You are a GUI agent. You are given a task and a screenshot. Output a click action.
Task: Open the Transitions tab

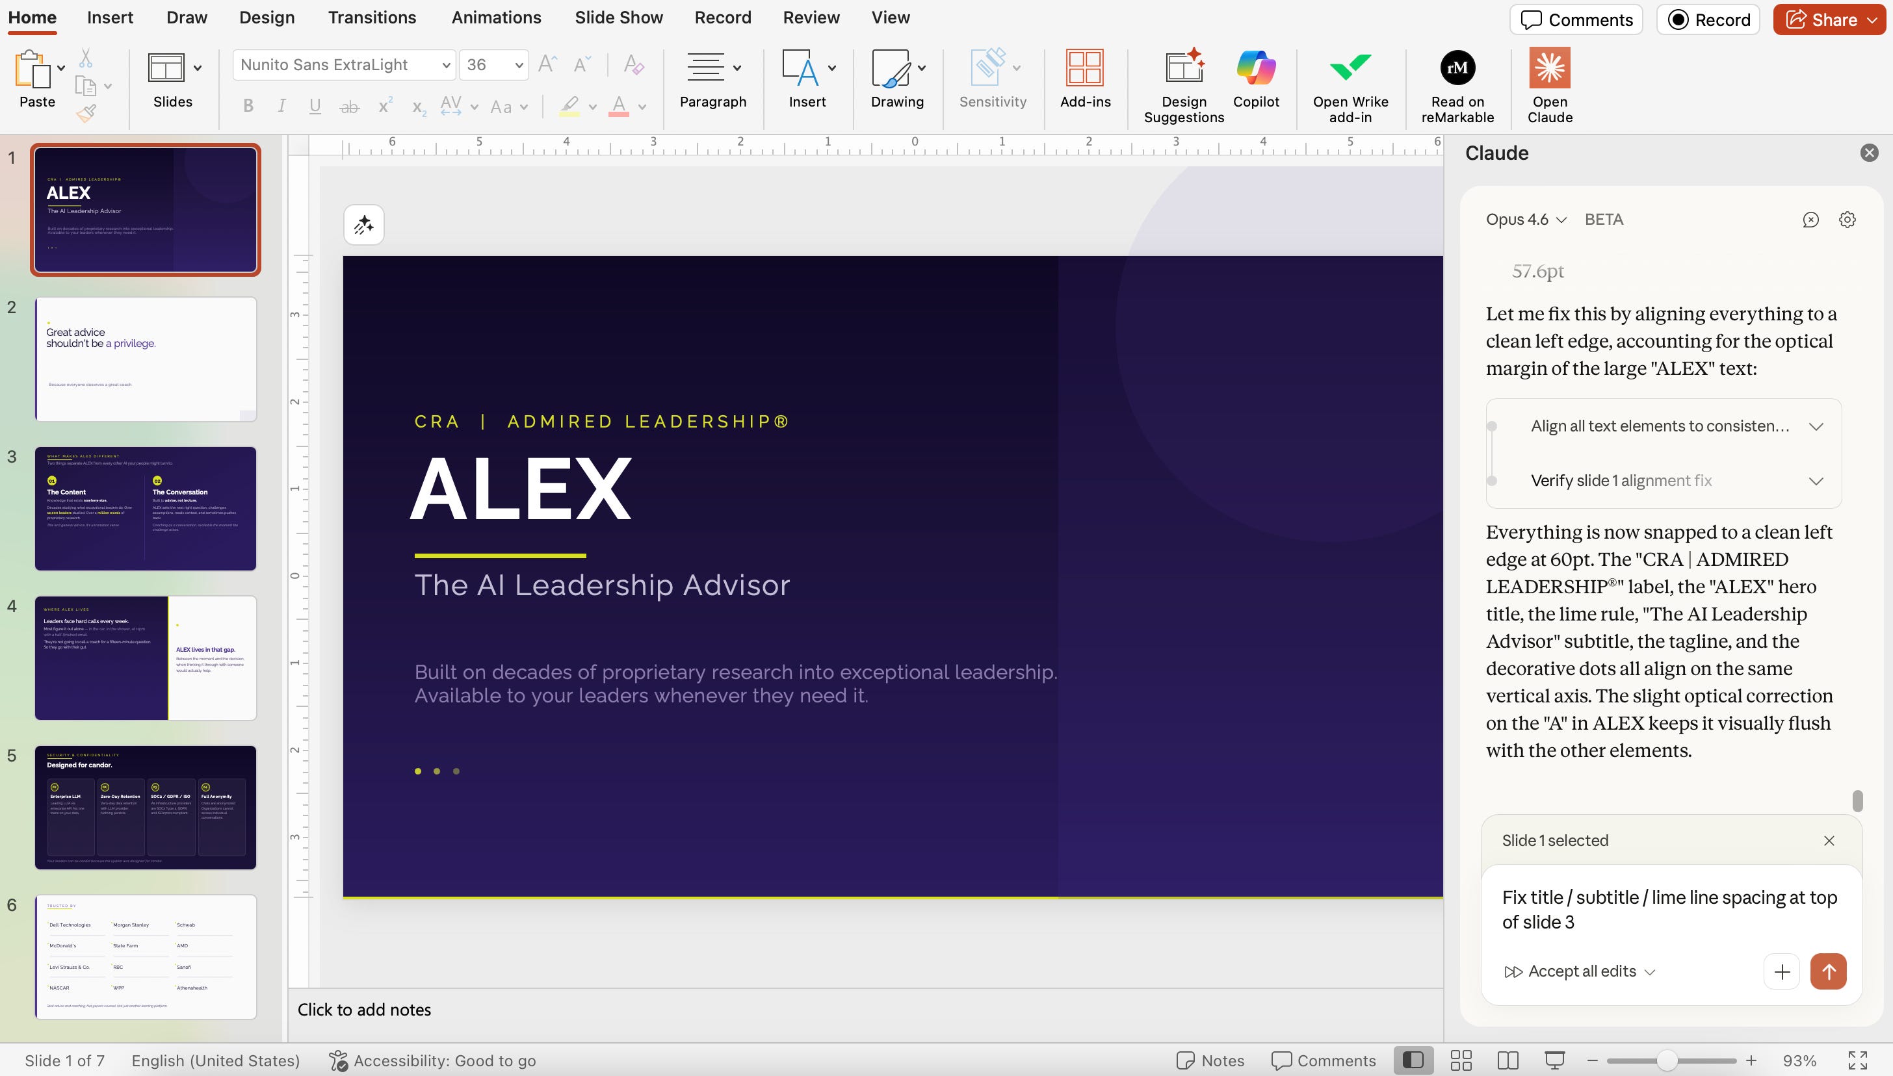click(x=372, y=18)
